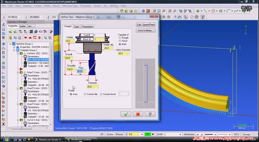The image size is (259, 142).
Task: Select Custom level profile option
Action: point(101,94)
